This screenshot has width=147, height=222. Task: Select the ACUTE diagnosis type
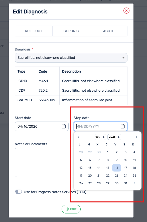click(109, 31)
